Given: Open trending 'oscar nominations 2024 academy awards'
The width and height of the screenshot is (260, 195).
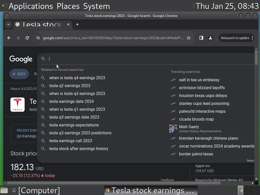Looking at the screenshot, I should tap(217, 146).
